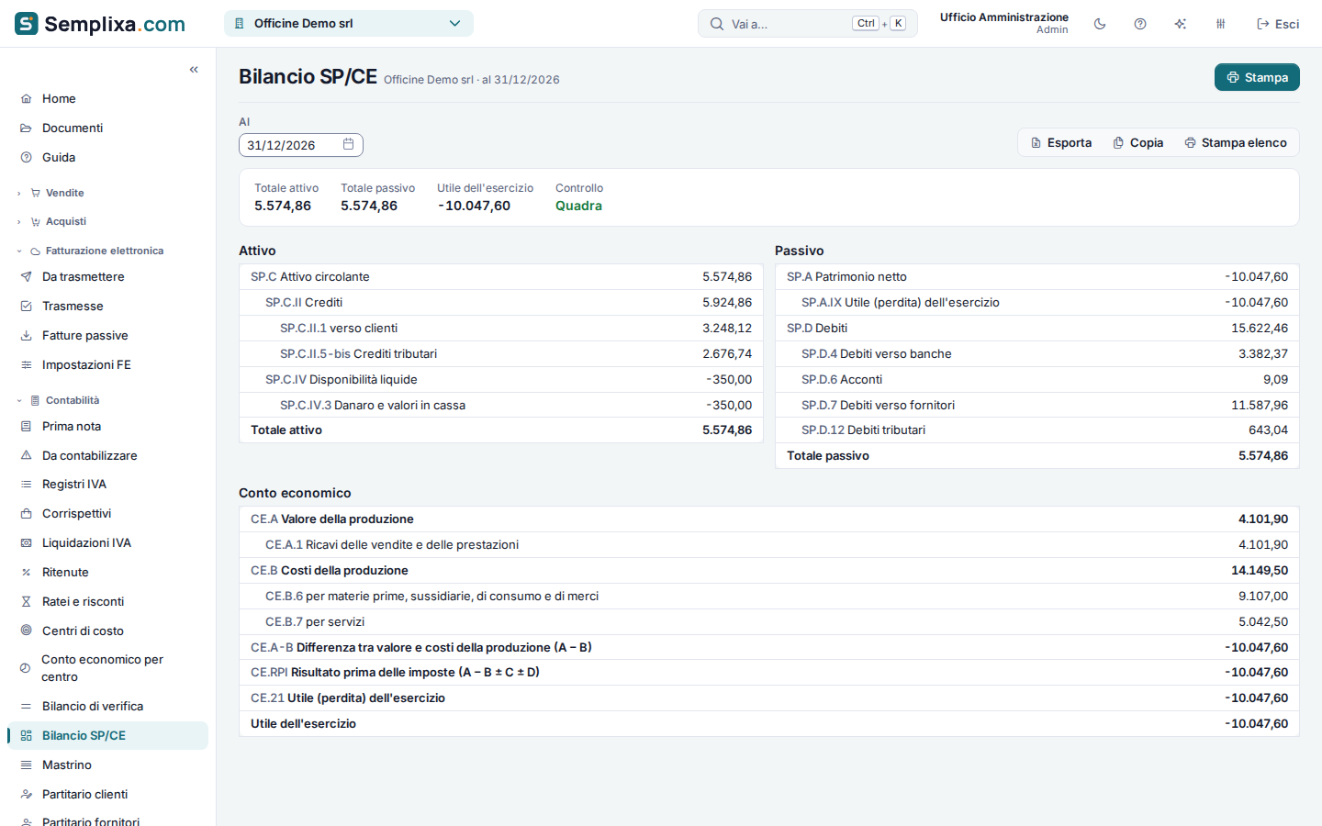
Task: Open Mastrino page
Action: click(x=107, y=765)
